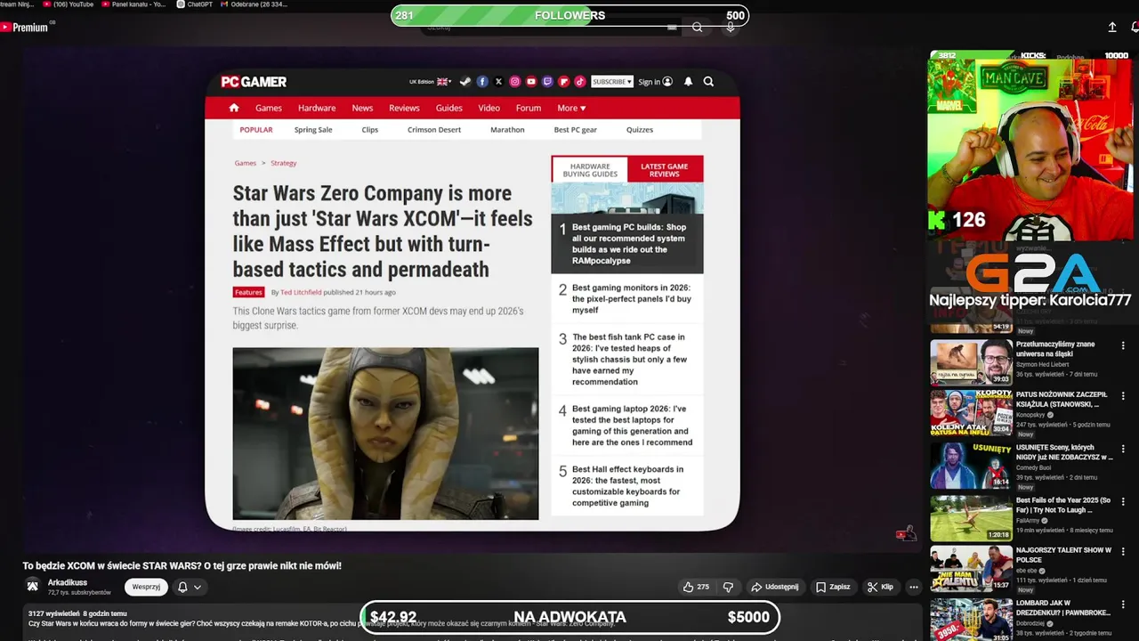Open PC Gamer's Facebook icon link
The width and height of the screenshot is (1139, 641).
coord(482,81)
